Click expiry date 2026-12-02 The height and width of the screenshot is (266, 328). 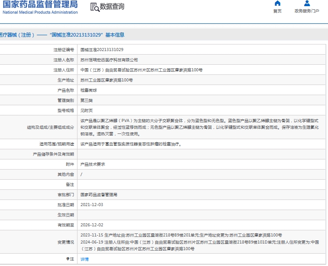tap(92, 225)
